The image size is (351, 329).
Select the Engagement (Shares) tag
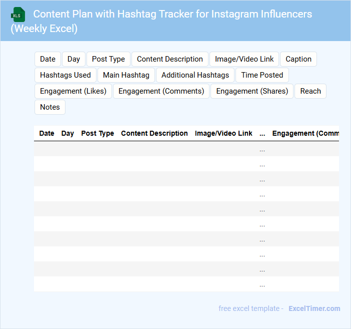(252, 91)
